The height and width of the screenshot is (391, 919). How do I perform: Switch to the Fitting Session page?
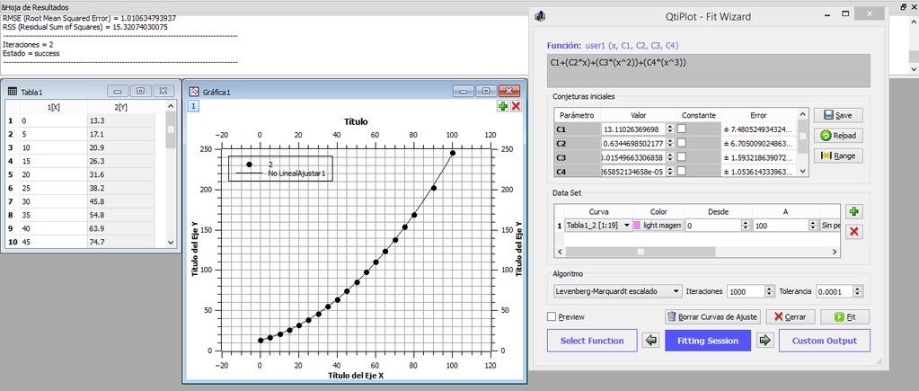tap(707, 341)
